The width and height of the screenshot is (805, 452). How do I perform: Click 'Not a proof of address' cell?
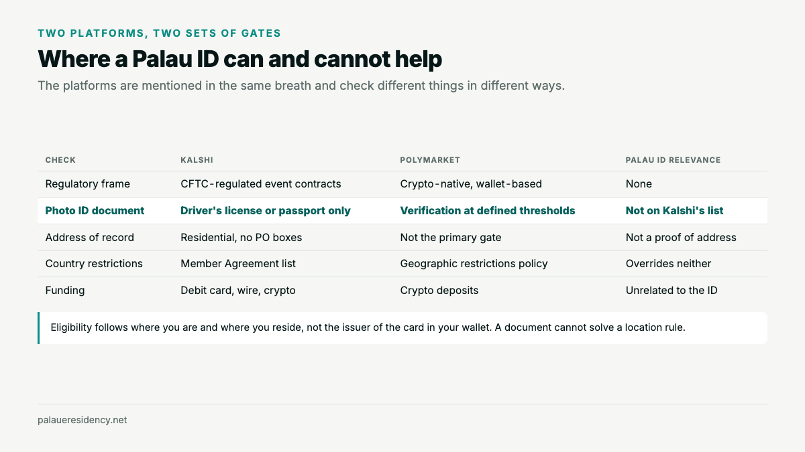coord(681,237)
